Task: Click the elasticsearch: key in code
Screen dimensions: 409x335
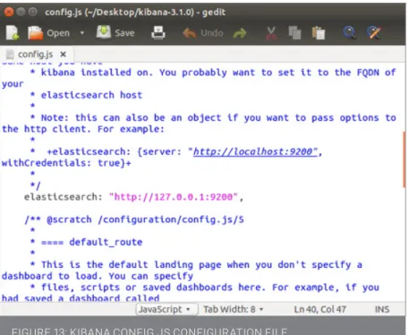Action: click(63, 197)
